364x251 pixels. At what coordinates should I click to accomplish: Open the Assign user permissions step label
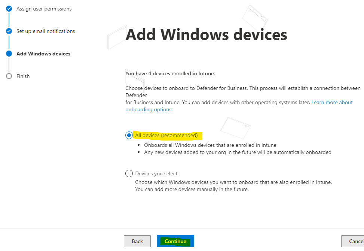tap(44, 9)
